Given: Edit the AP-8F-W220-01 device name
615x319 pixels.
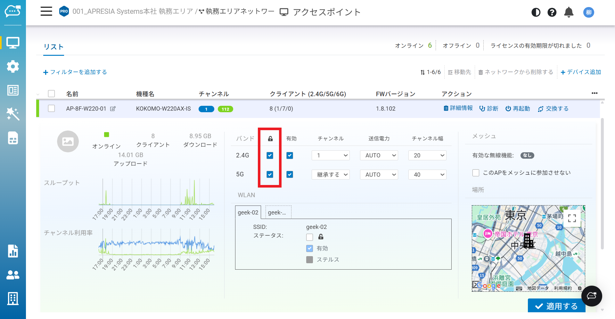Looking at the screenshot, I should pyautogui.click(x=113, y=109).
